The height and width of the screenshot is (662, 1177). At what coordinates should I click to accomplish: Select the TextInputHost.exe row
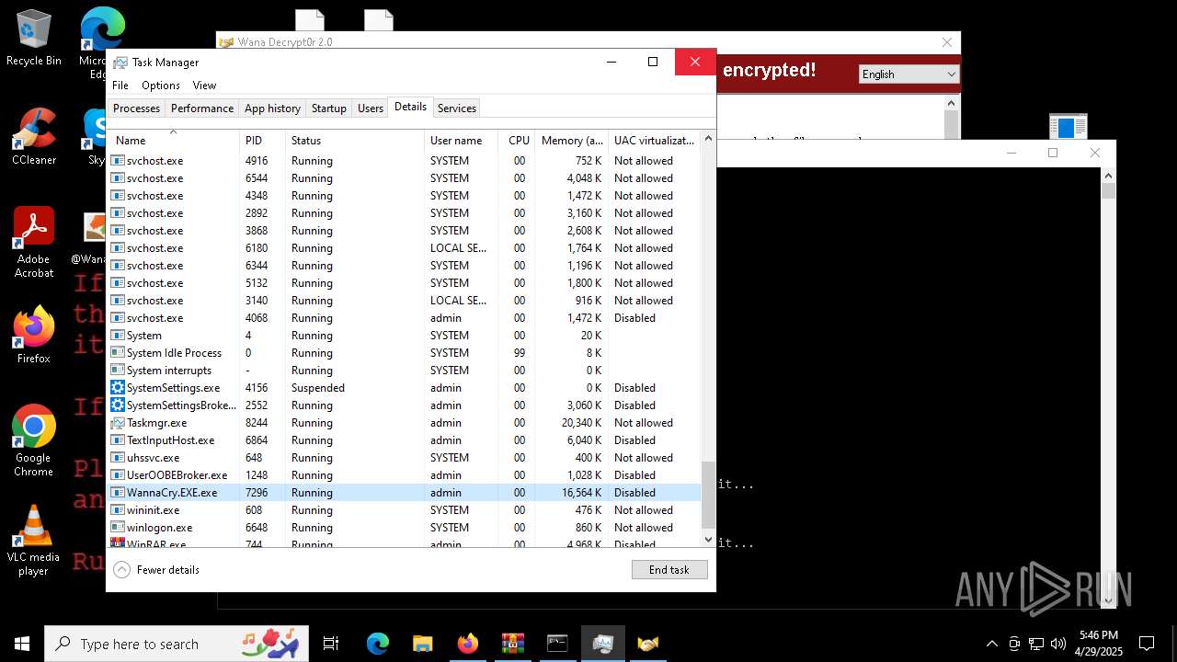click(x=405, y=440)
